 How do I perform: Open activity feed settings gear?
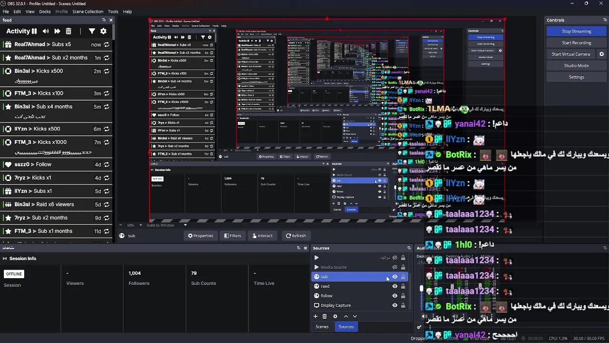(x=103, y=31)
